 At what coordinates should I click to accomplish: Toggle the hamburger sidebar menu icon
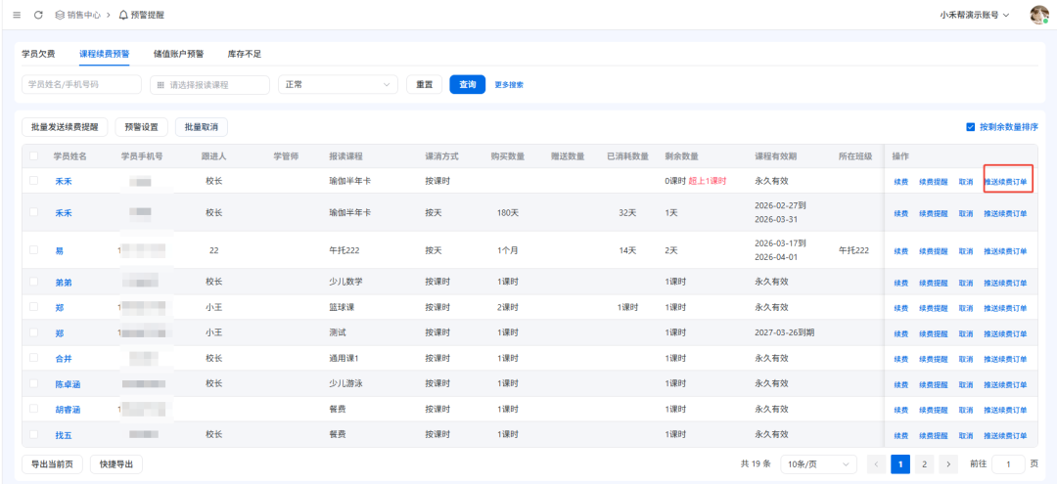(17, 15)
